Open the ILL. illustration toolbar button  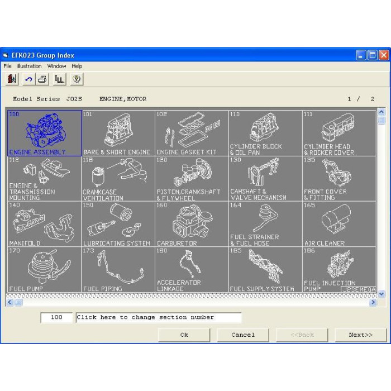pyautogui.click(x=60, y=79)
